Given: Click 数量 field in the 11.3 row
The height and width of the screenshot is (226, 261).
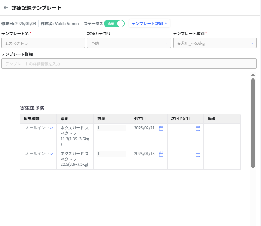Looking at the screenshot, I should click(x=112, y=128).
